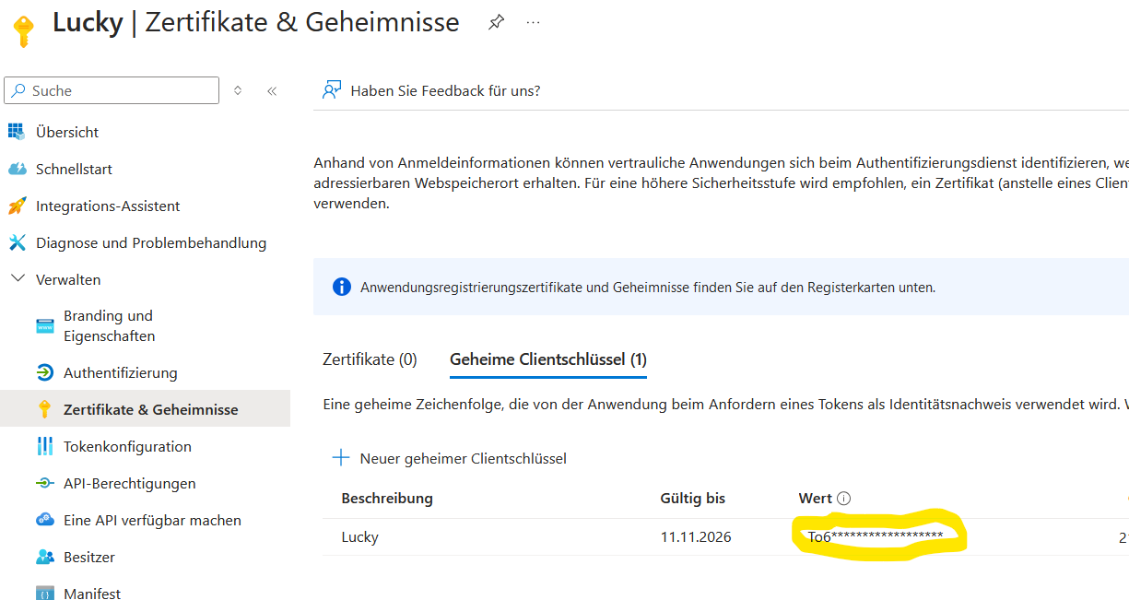Click the Übersicht grid icon

[x=17, y=132]
